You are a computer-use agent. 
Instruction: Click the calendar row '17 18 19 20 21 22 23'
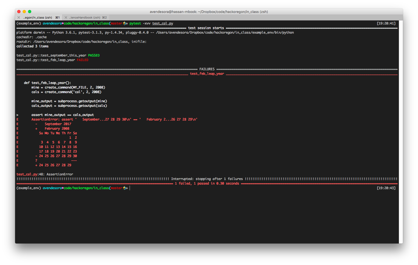pos(58,151)
